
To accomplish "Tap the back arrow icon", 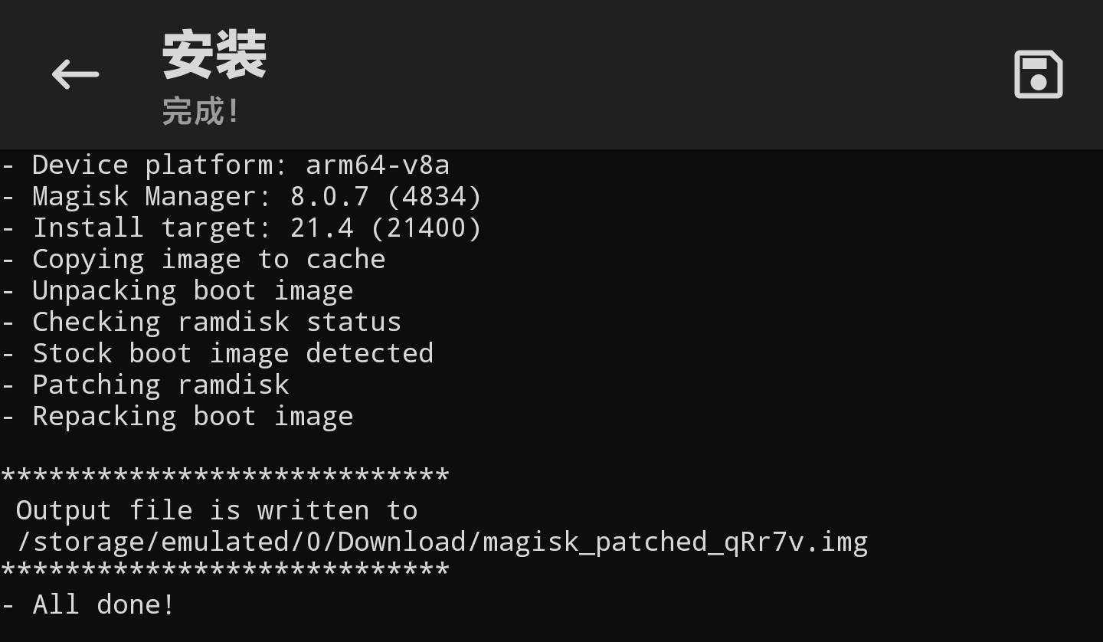I will pos(75,74).
